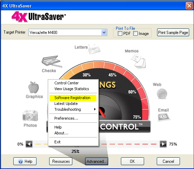The width and height of the screenshot is (194, 169).
Task: Select the Email stamp icon
Action: (164, 117)
